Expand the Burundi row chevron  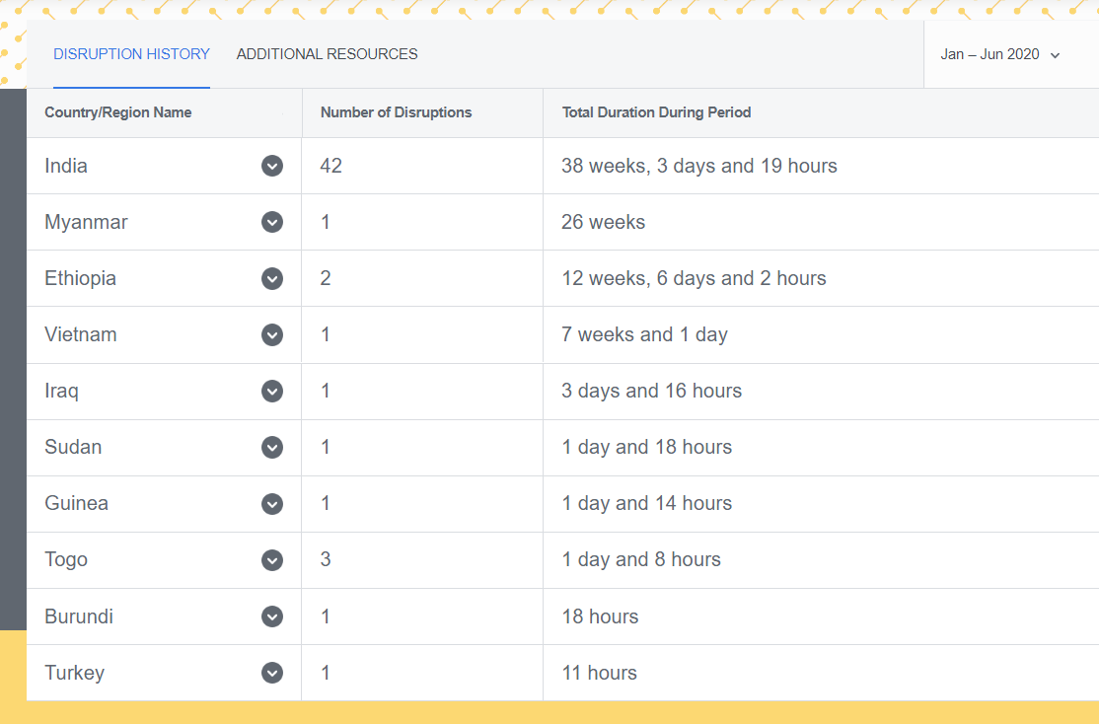pos(272,616)
